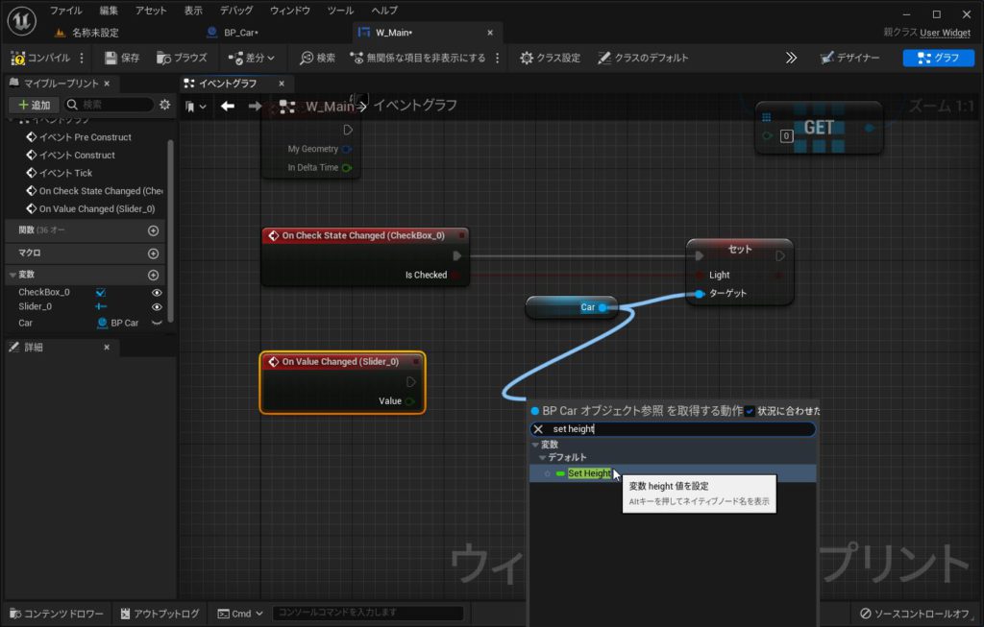Navigate back in graph history
This screenshot has width=984, height=627.
coord(228,106)
